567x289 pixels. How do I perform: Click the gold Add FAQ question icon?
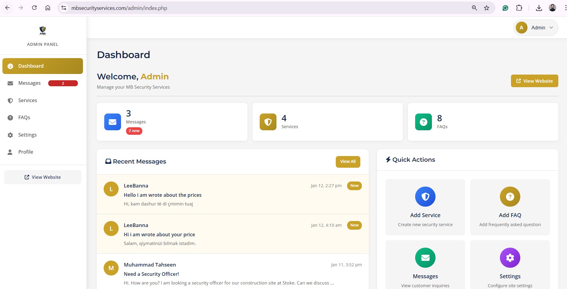point(510,197)
